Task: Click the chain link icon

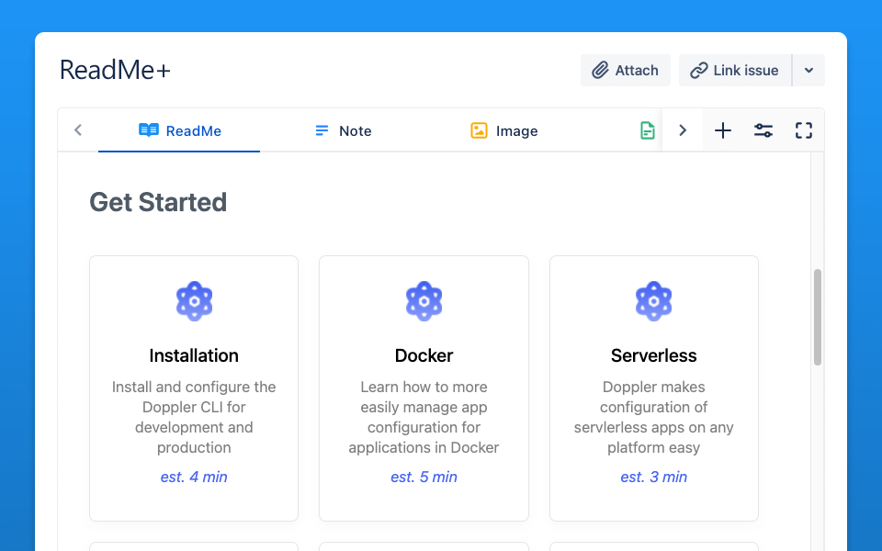Action: tap(698, 71)
